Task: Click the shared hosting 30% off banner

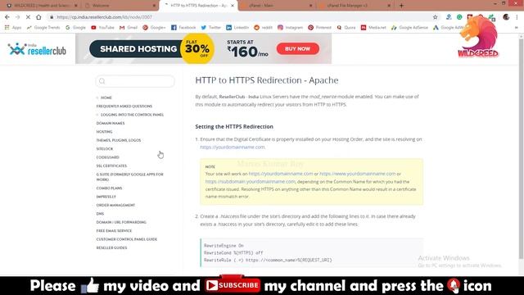Action: [x=203, y=49]
